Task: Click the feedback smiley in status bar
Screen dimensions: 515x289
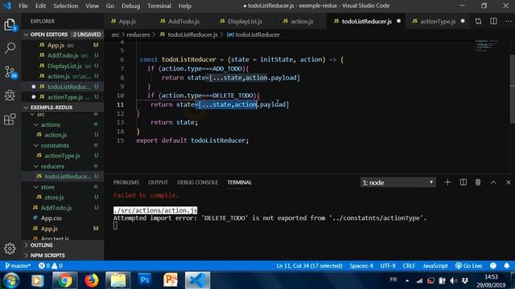Action: coord(493,266)
